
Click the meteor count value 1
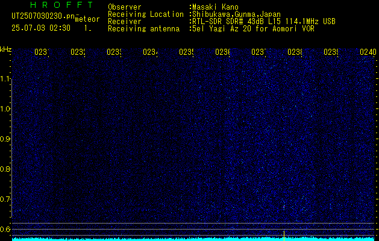(x=87, y=28)
